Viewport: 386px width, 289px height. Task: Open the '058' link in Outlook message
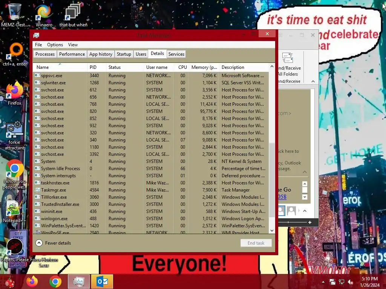pos(282,197)
